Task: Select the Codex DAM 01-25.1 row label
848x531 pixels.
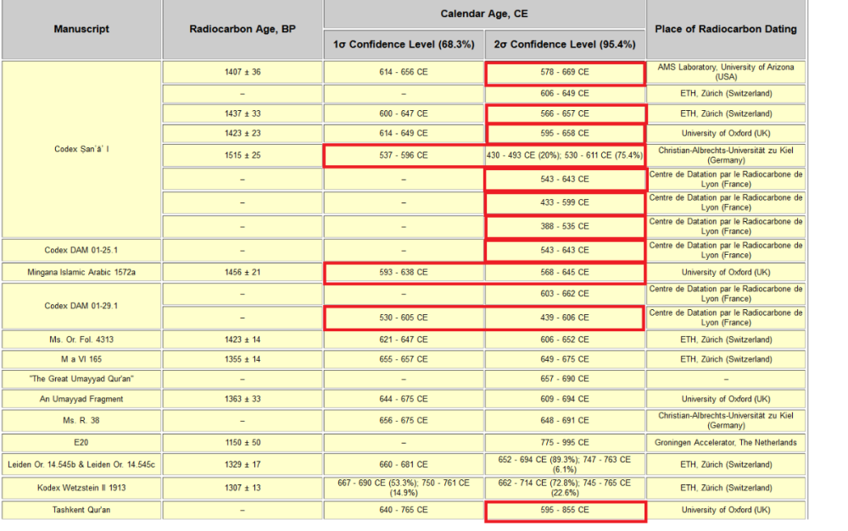Action: (x=81, y=251)
